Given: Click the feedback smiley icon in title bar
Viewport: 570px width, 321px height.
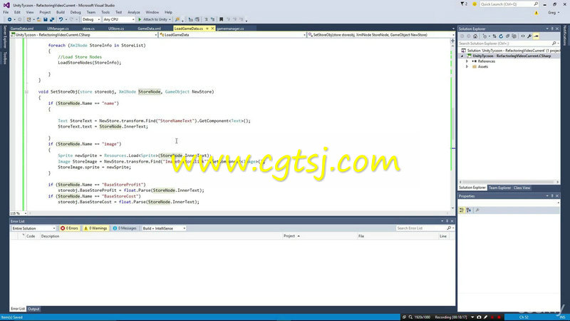Looking at the screenshot, I should coord(475,4).
